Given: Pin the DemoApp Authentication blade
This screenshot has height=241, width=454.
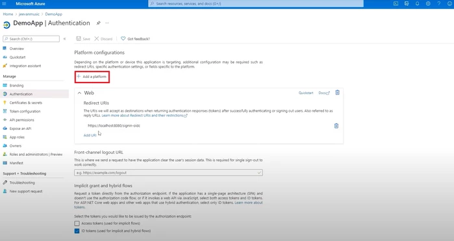Looking at the screenshot, I should pos(99,23).
